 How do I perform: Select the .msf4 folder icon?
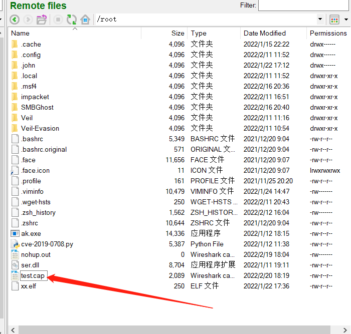(15, 86)
